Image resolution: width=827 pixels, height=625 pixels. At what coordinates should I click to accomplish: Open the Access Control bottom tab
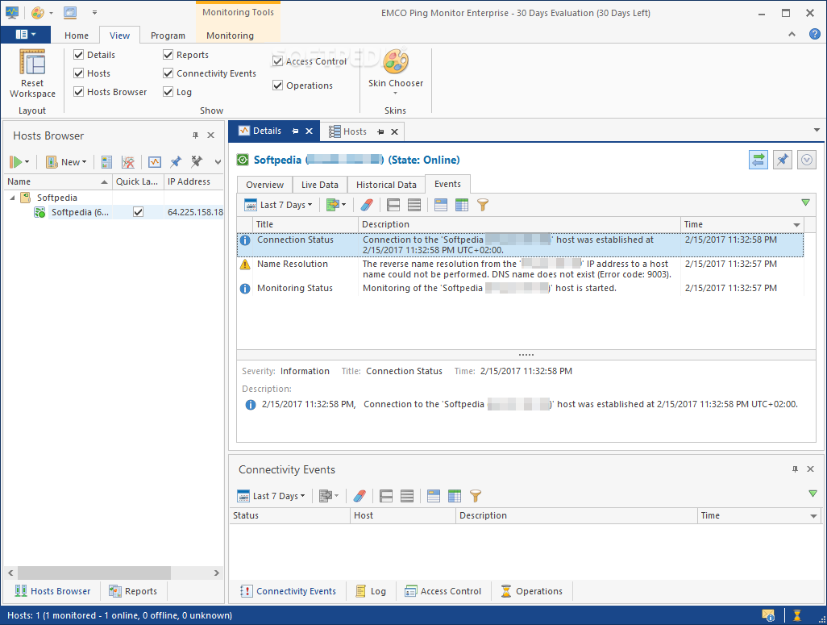443,591
